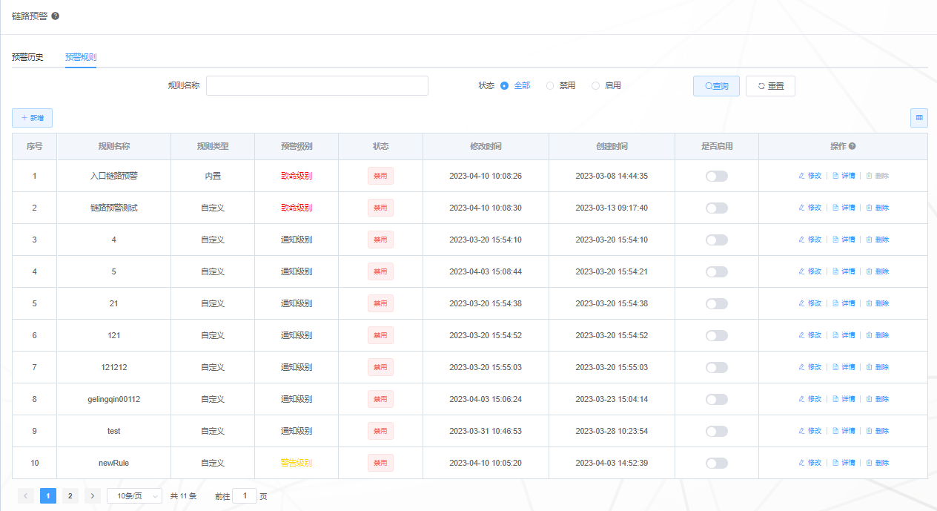Click the 预警级别 column header
The image size is (937, 511).
coord(297,146)
